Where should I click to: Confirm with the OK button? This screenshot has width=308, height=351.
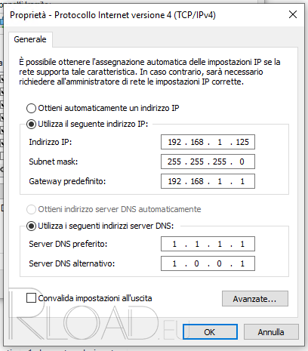[210, 332]
